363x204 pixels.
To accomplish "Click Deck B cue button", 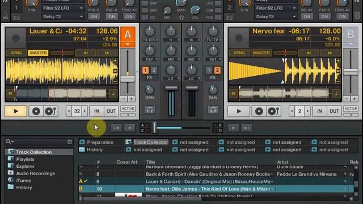I will click(259, 111).
